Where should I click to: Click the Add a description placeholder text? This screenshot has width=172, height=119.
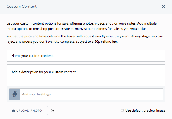tap(45, 72)
